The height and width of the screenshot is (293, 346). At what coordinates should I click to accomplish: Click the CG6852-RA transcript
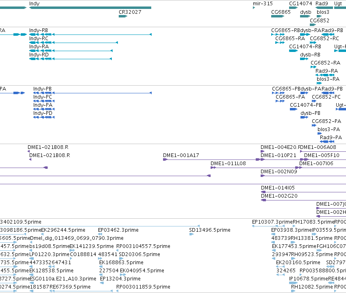(x=313, y=67)
